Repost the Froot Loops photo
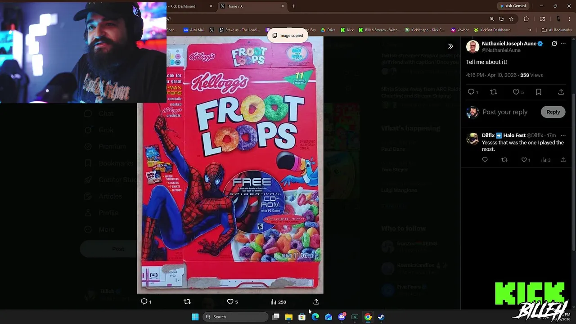Viewport: 576px width, 324px height. click(x=187, y=302)
